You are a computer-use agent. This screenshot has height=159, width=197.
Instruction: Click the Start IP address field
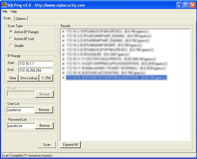click(x=35, y=64)
